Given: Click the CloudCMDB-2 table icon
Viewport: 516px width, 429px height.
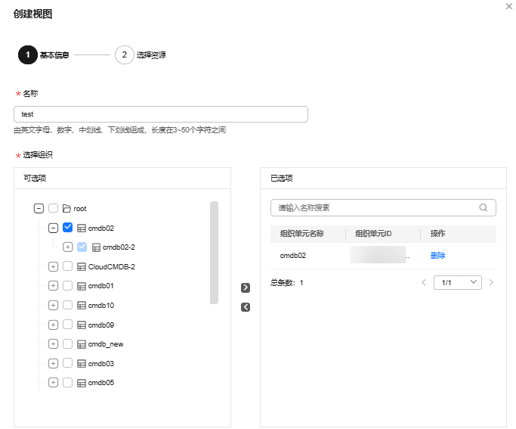Looking at the screenshot, I should [81, 266].
